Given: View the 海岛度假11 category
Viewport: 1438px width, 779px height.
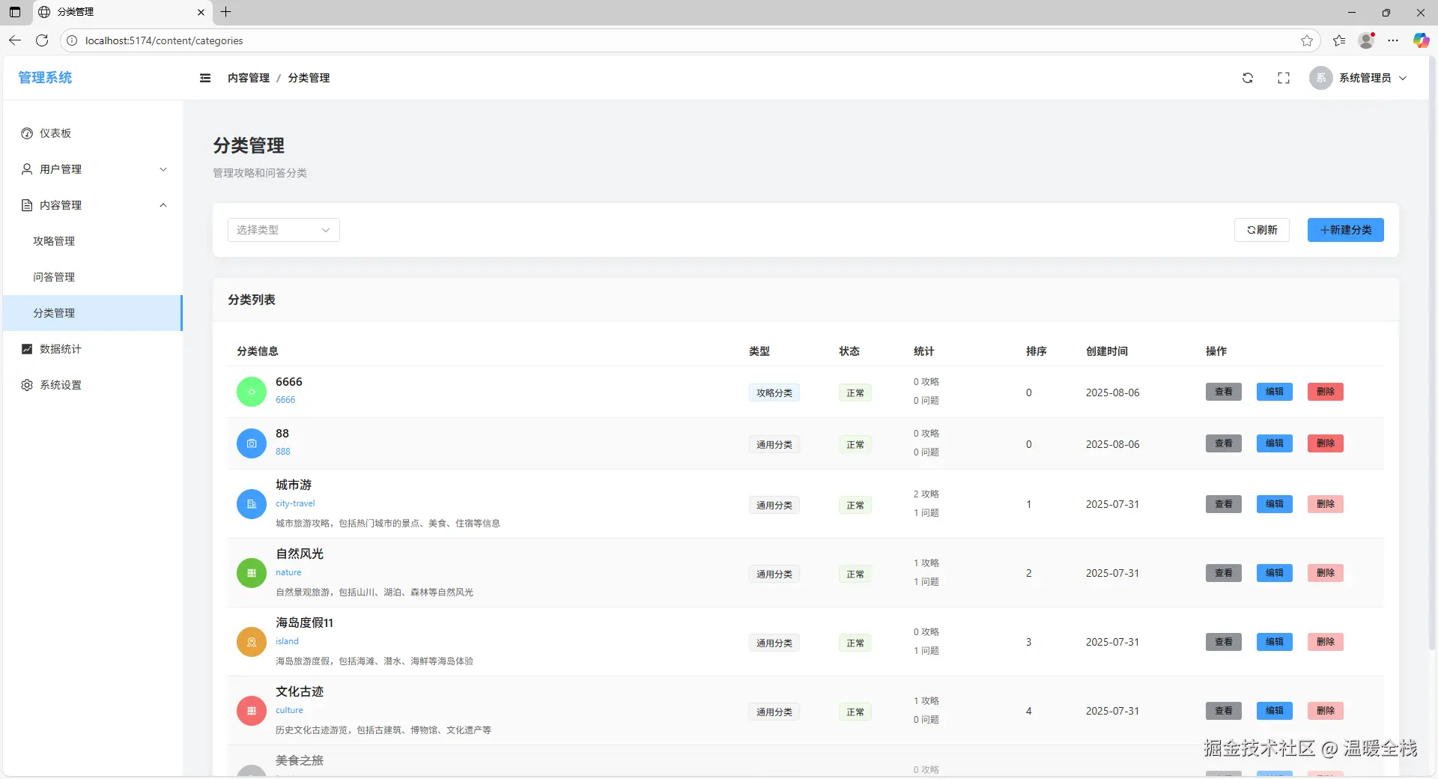Looking at the screenshot, I should click(x=1224, y=642).
